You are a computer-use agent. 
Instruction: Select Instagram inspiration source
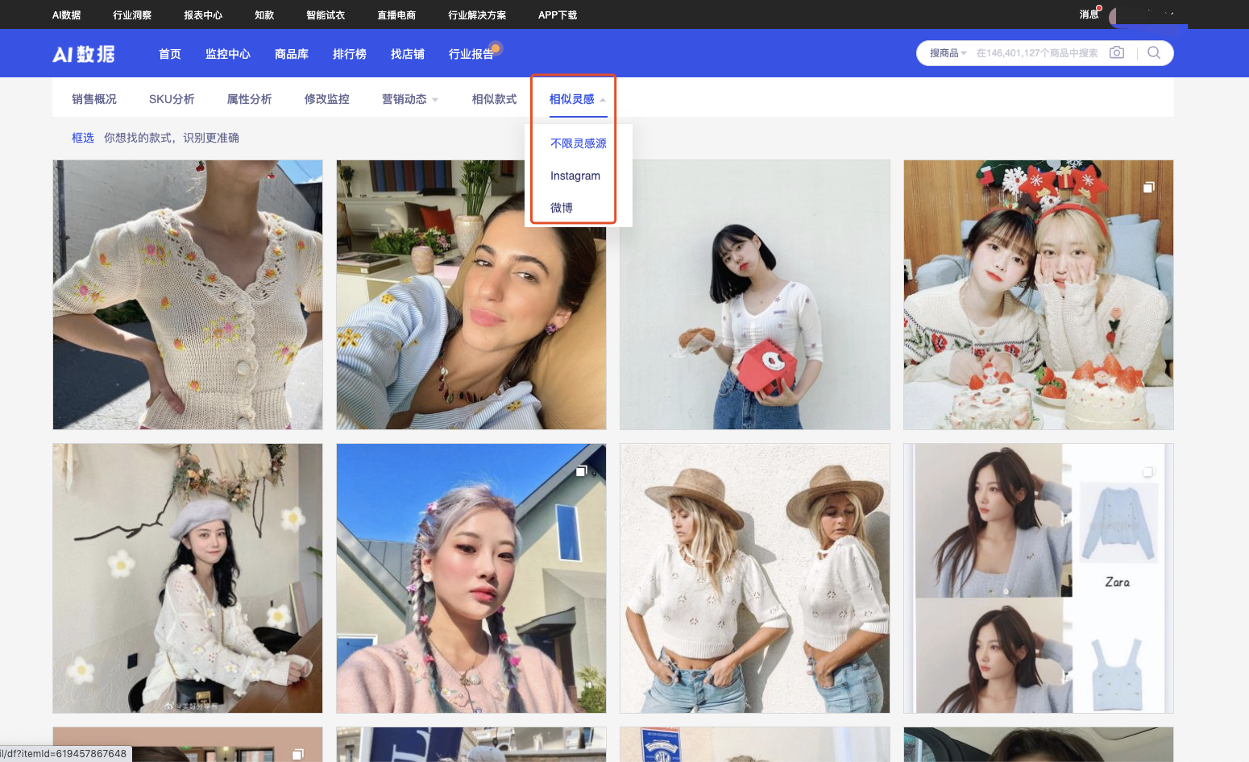click(x=575, y=176)
